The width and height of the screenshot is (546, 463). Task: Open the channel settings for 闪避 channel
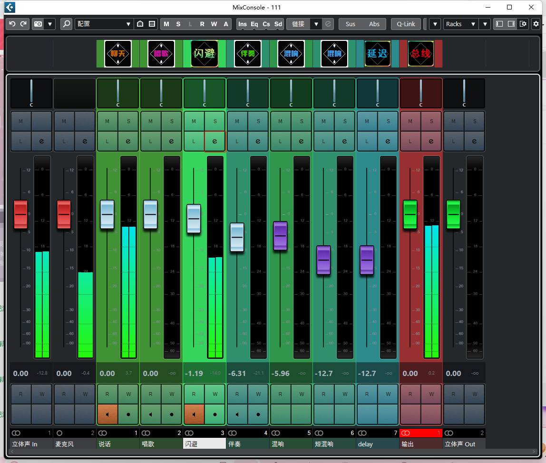(x=214, y=141)
